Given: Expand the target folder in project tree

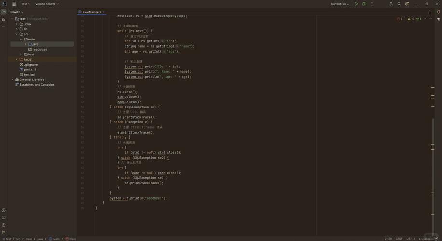Looking at the screenshot, I should (x=16, y=59).
